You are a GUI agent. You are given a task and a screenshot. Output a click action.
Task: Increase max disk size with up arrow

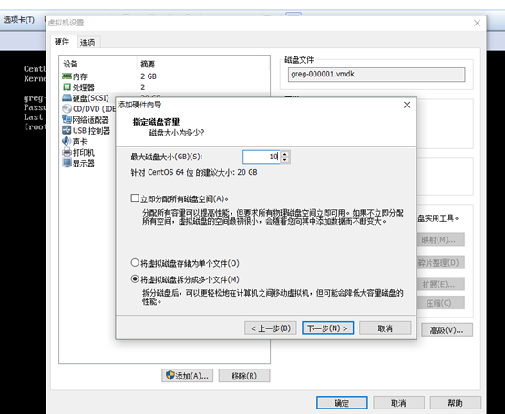click(285, 154)
